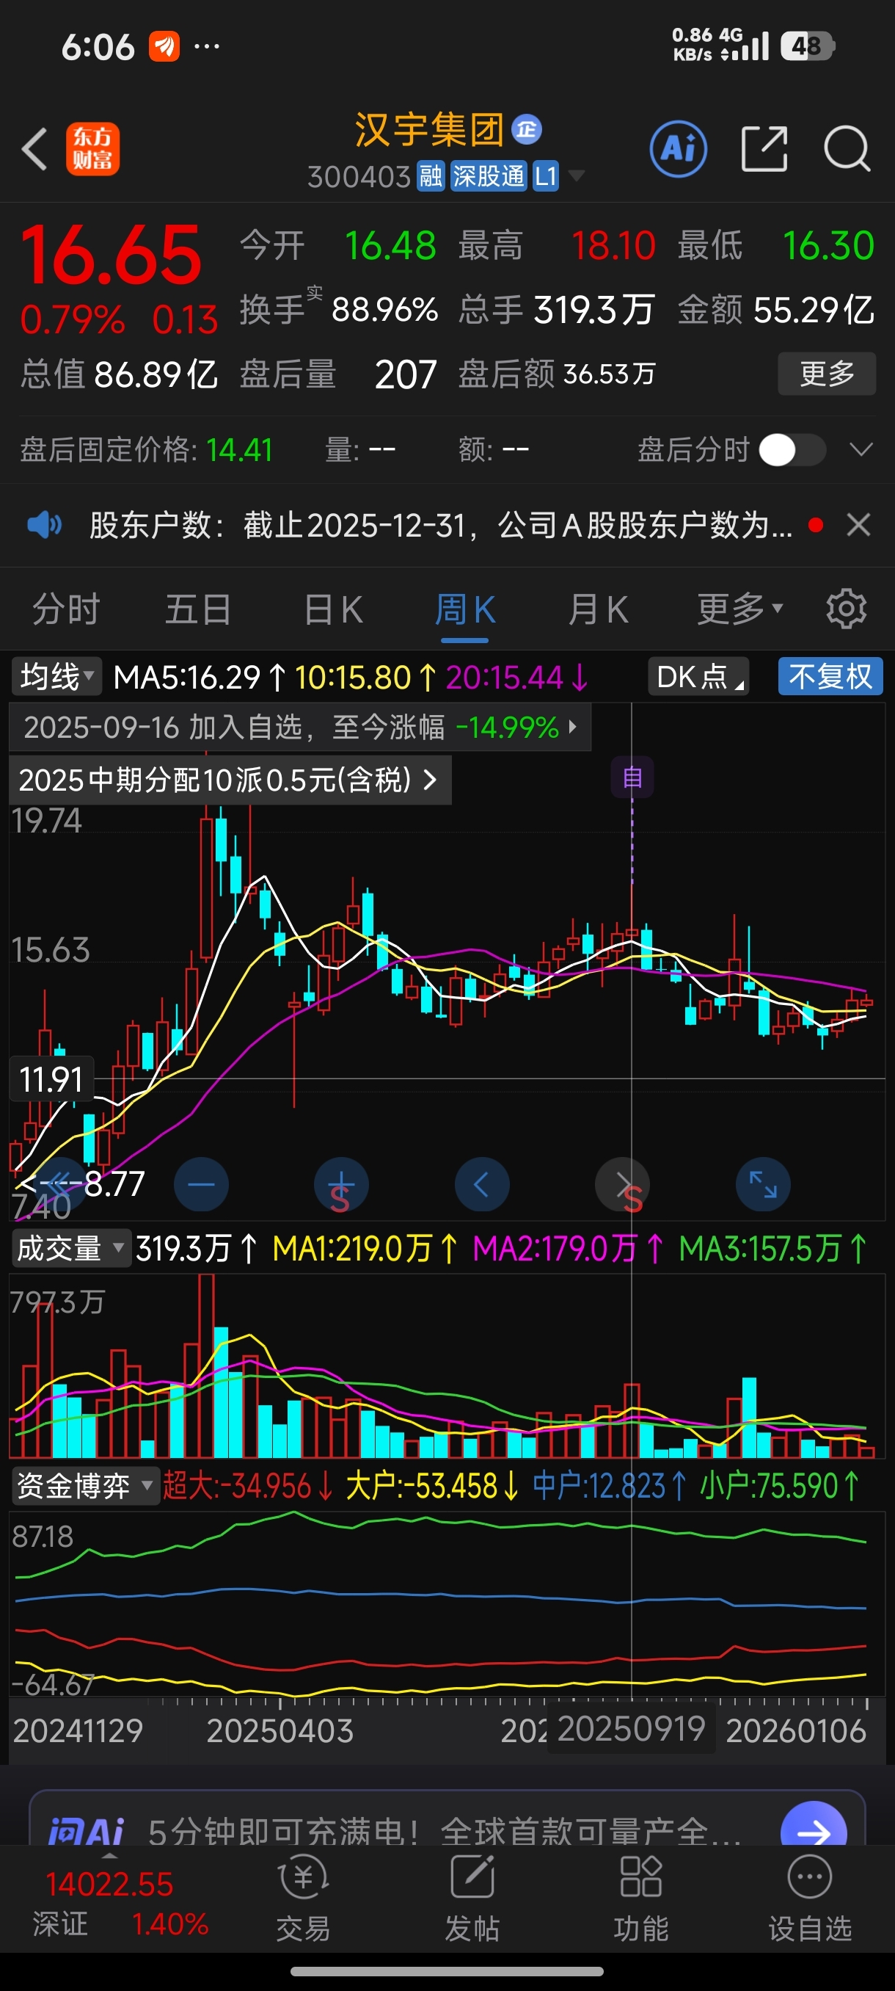The height and width of the screenshot is (1991, 895).
Task: Switch to the 五日 tab
Action: [199, 609]
